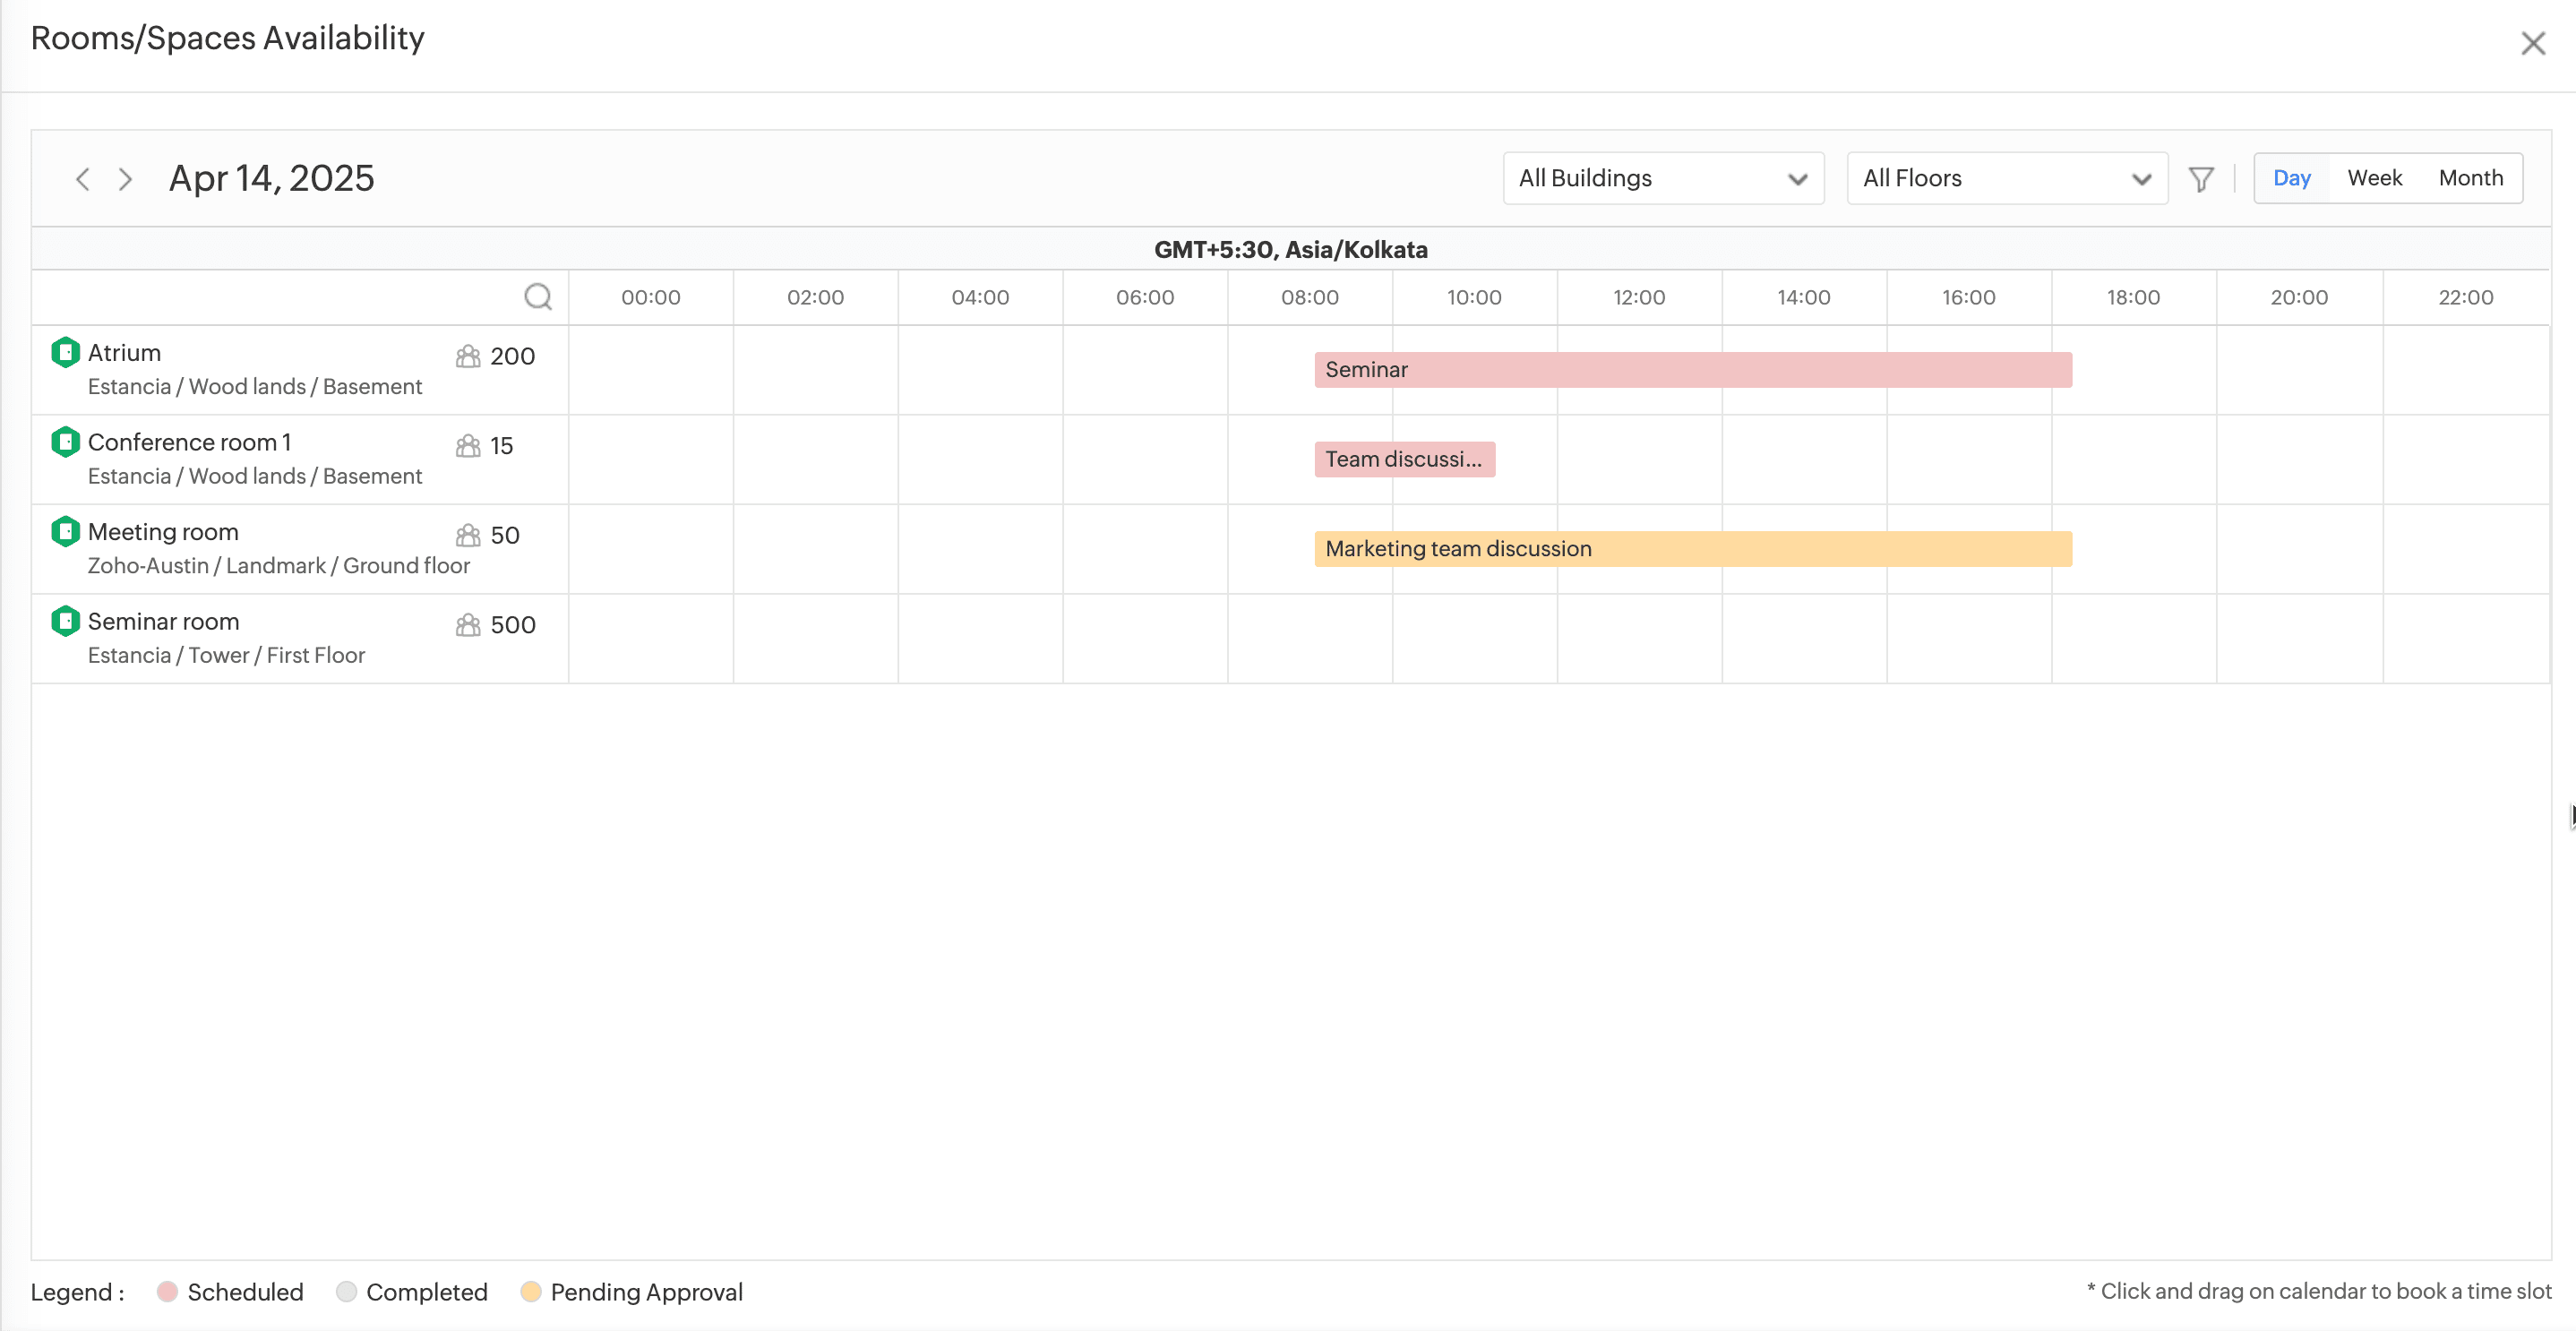Click the room search magnifier icon
The height and width of the screenshot is (1331, 2576).
coord(538,297)
